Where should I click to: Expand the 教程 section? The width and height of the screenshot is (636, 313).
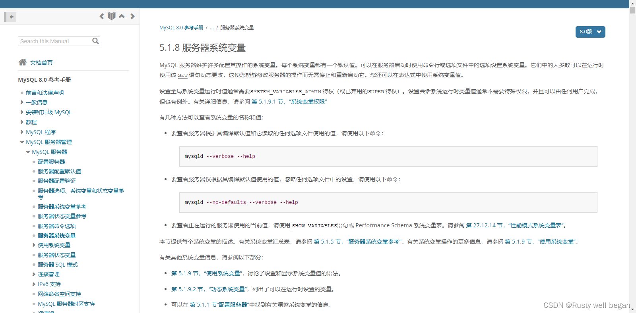click(x=22, y=122)
